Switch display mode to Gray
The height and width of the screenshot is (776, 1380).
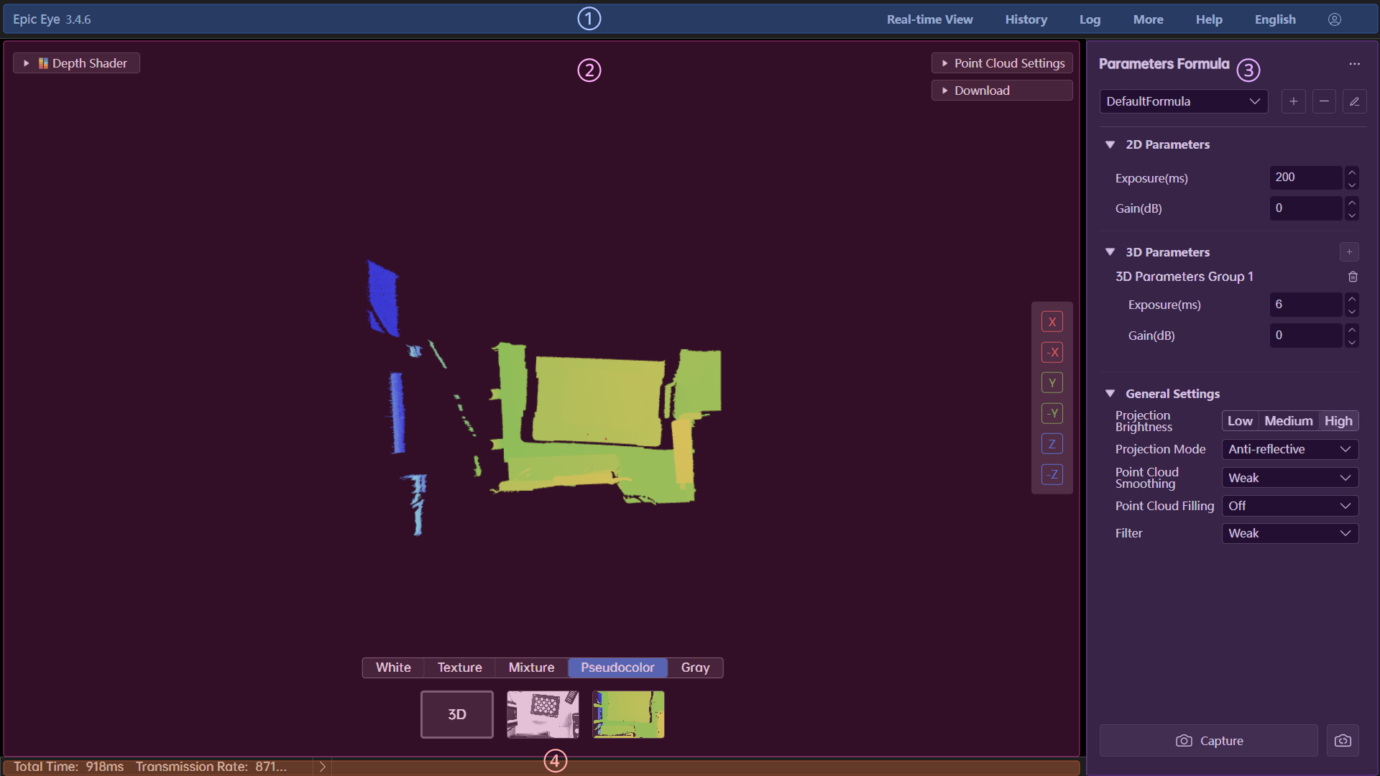coord(694,668)
